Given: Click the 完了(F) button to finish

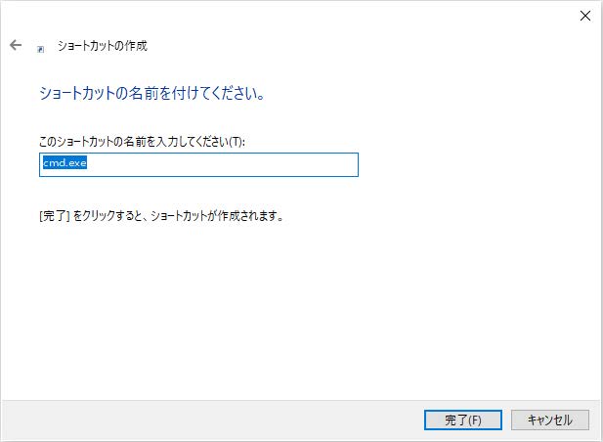Looking at the screenshot, I should (463, 420).
